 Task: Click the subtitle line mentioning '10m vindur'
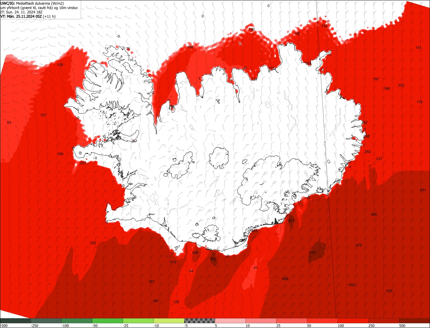point(39,7)
